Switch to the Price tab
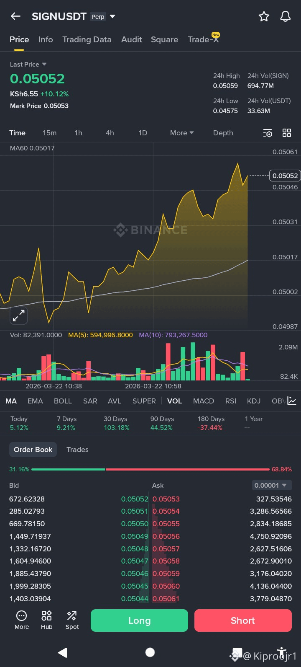The height and width of the screenshot is (667, 301). 19,39
